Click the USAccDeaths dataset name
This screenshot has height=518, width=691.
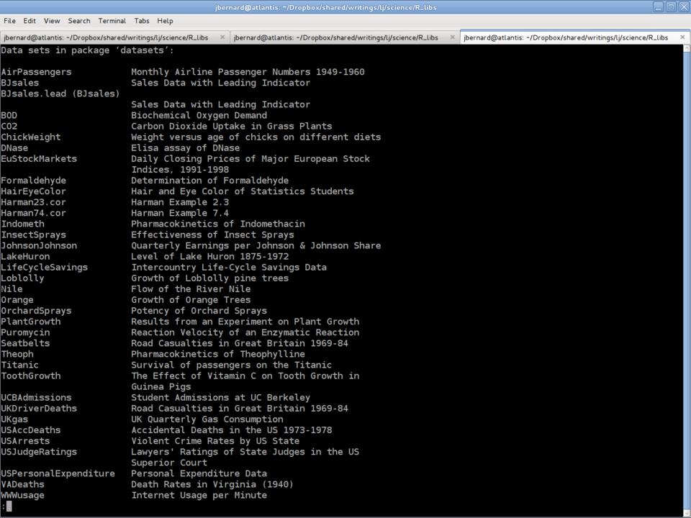tap(31, 430)
